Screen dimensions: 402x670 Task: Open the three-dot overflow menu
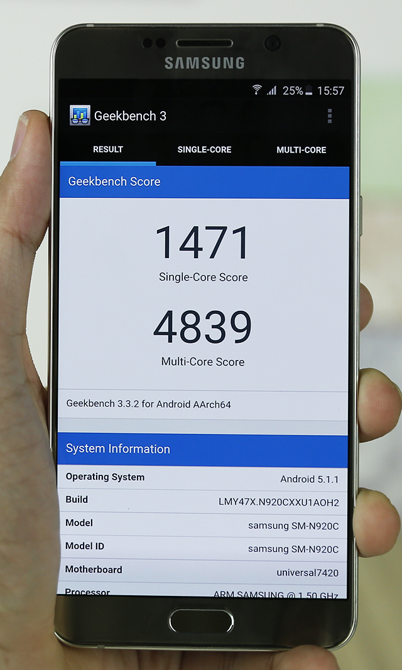click(x=329, y=116)
